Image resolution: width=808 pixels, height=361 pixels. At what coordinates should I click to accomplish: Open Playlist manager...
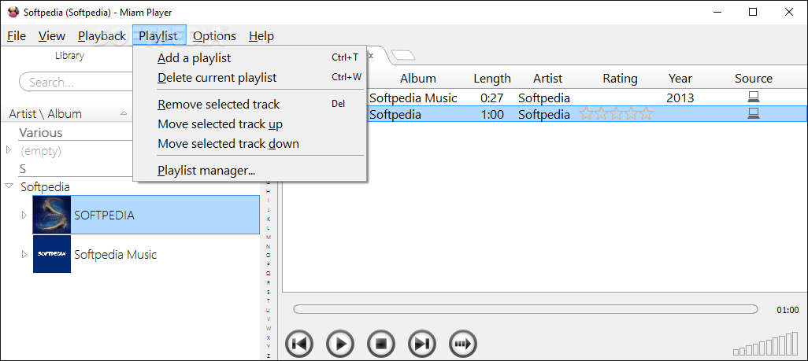coord(250,171)
